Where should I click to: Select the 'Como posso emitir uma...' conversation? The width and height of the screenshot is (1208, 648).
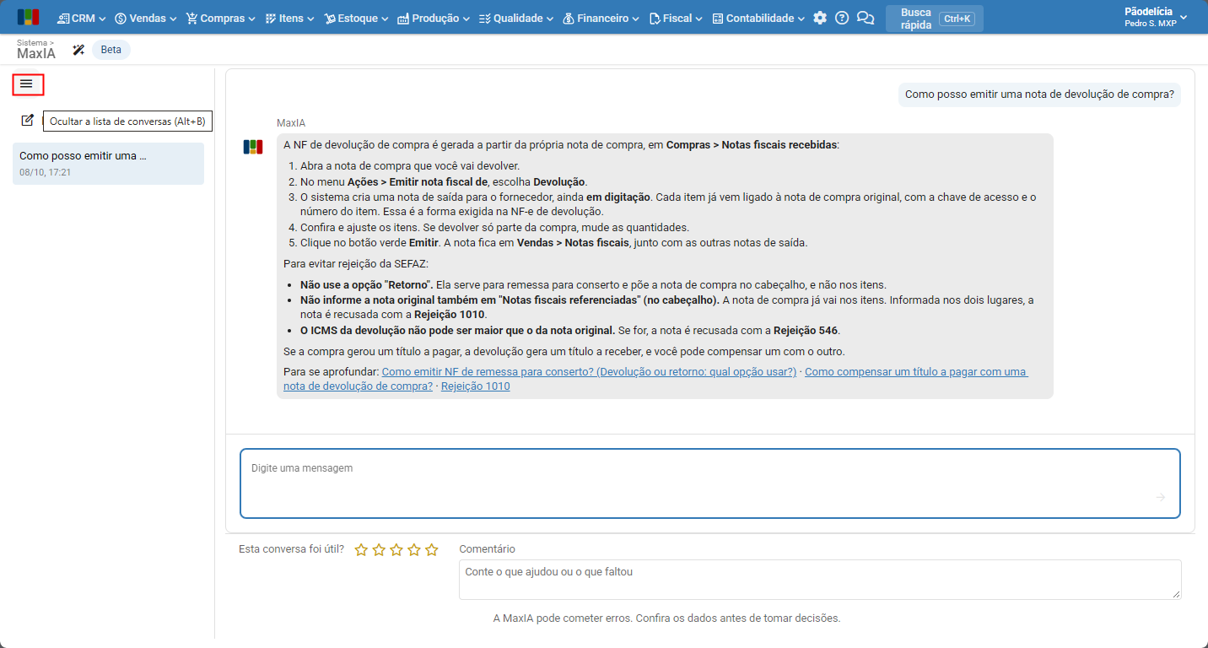point(108,163)
